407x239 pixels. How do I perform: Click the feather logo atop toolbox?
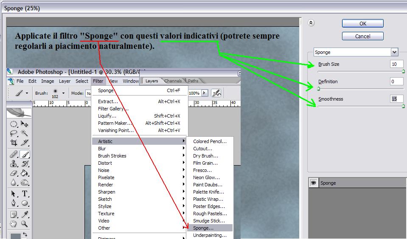(x=19, y=112)
